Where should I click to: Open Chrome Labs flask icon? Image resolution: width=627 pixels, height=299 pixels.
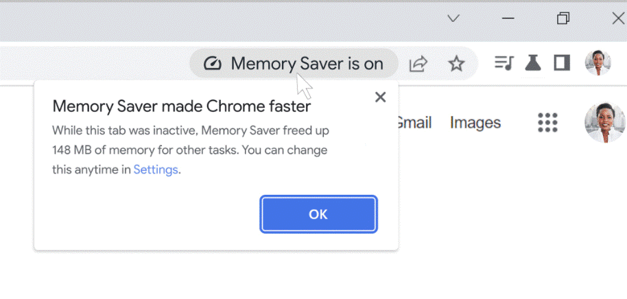click(x=533, y=63)
